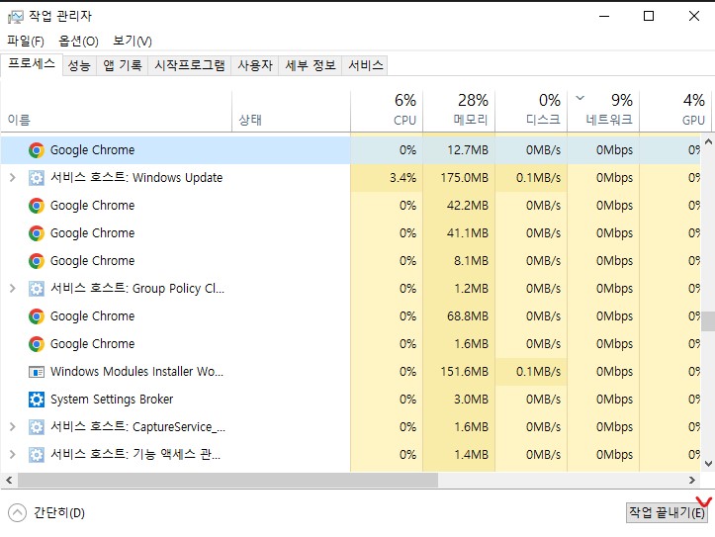The image size is (715, 537).
Task: Collapse to simple view with 간단히 arrow icon
Action: [17, 513]
